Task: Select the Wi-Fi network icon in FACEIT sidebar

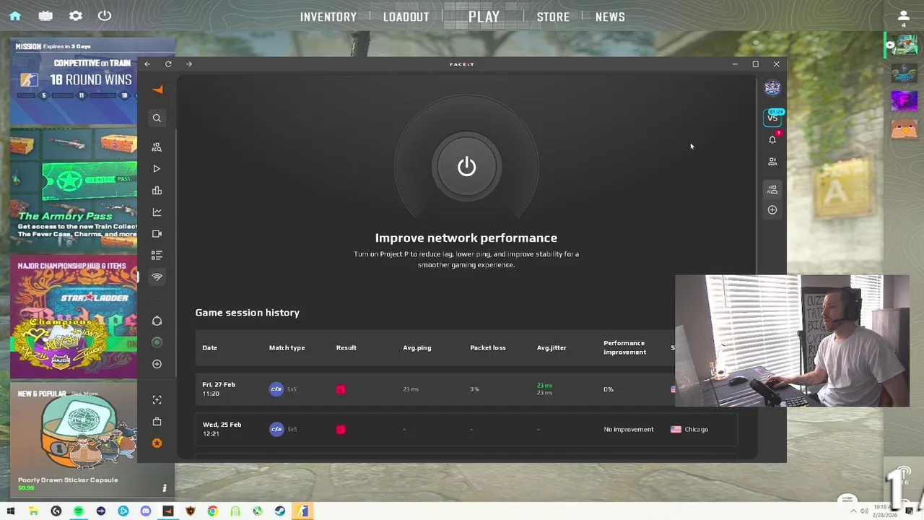Action: pos(157,277)
